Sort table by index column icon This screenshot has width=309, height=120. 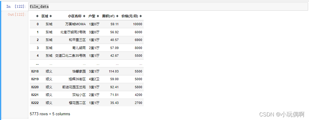(x=38, y=16)
